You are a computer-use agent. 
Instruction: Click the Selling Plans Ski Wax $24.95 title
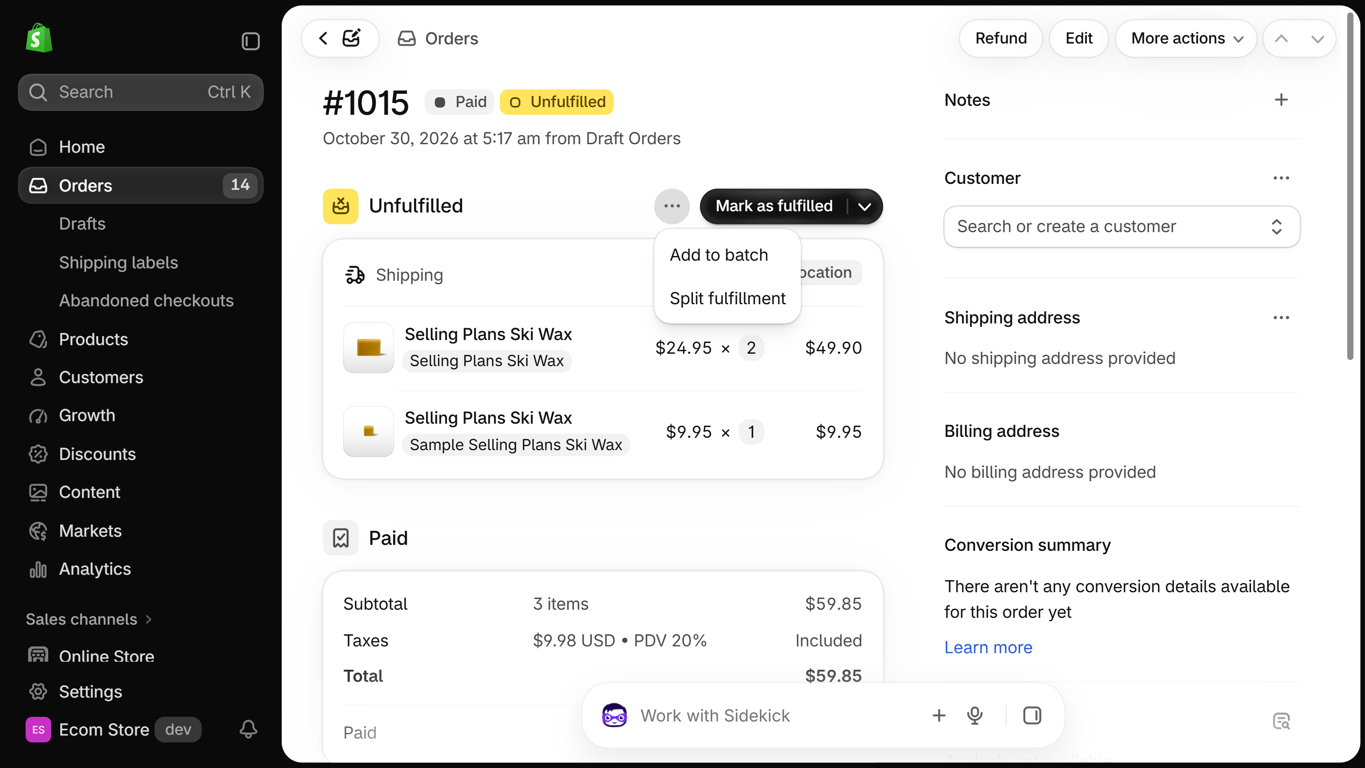pos(488,334)
